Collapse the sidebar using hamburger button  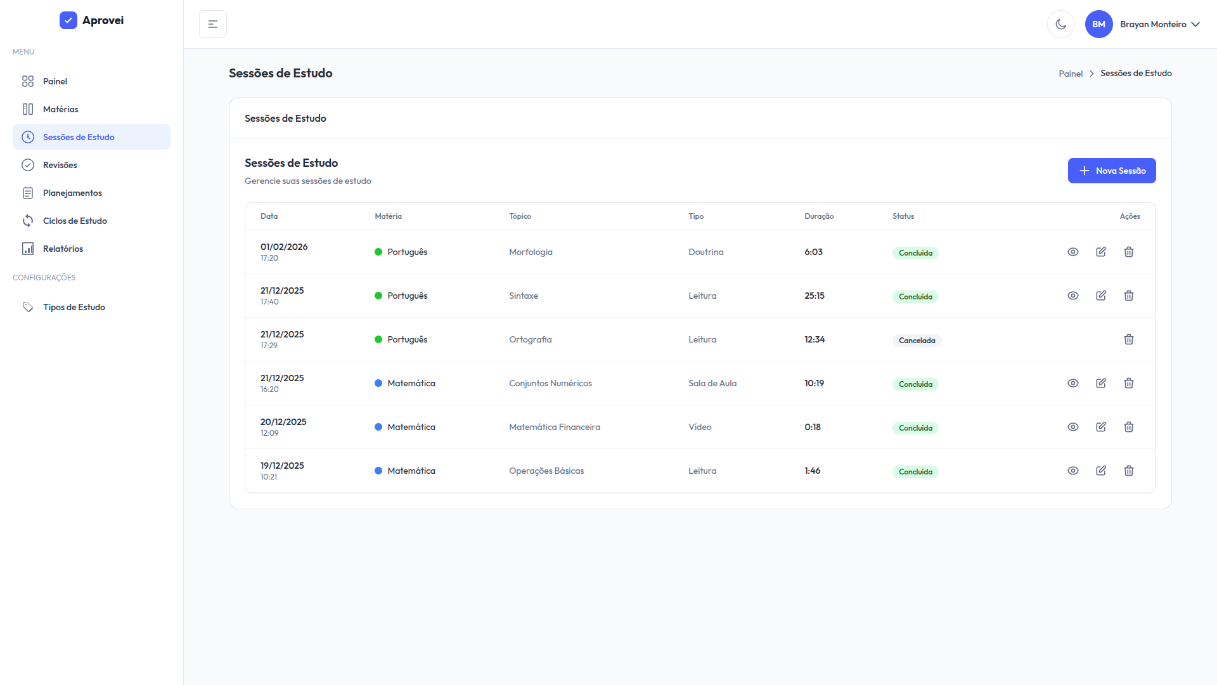tap(213, 24)
